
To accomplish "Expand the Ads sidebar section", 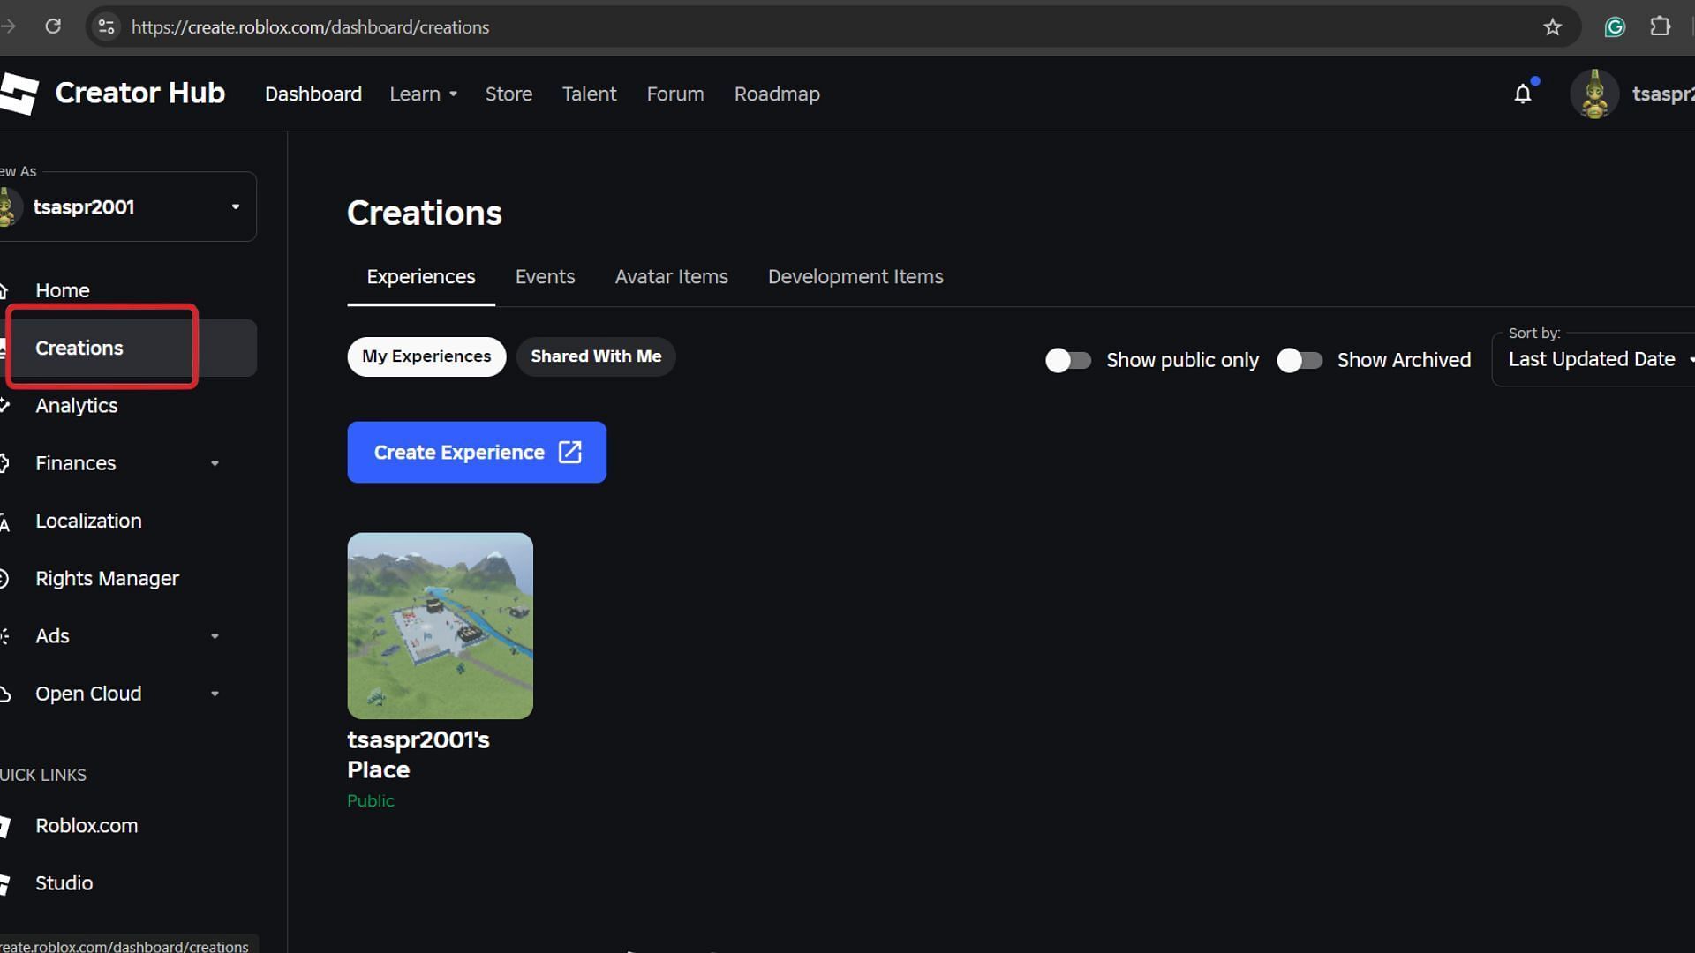I will [215, 636].
